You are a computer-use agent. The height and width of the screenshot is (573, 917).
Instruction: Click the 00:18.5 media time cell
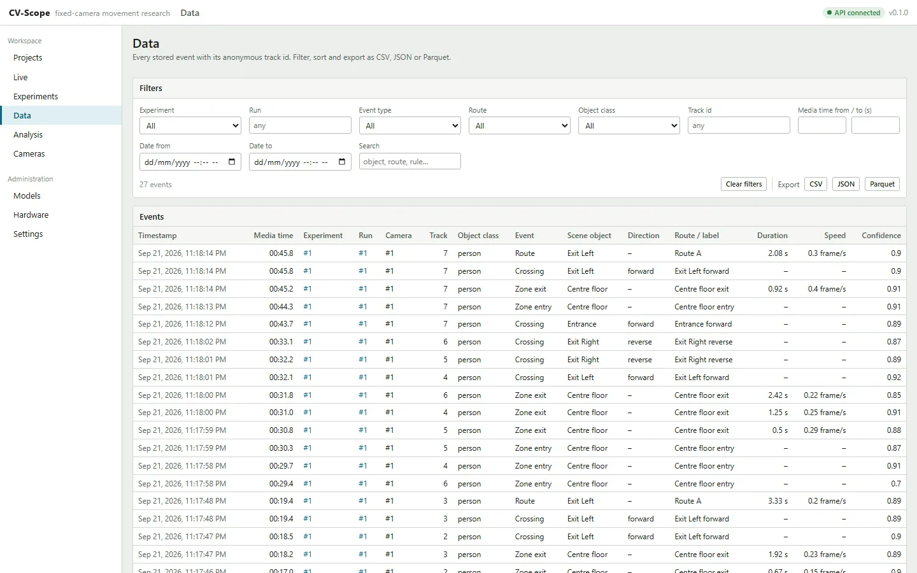coord(281,537)
